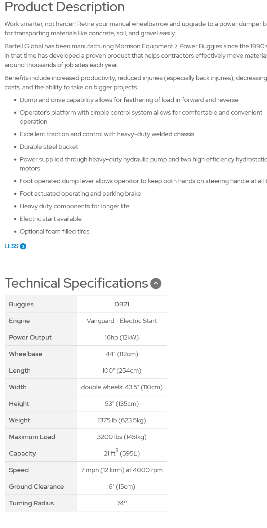Click the 1375 lb weight value
Image resolution: width=267 pixels, height=528 pixels.
[x=122, y=420]
